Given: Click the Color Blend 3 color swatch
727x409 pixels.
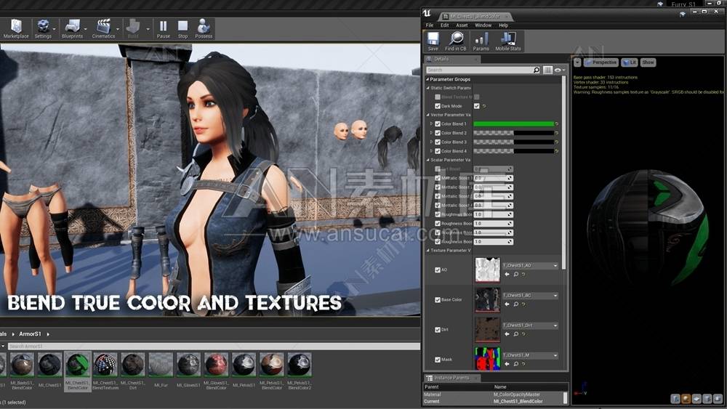Looking at the screenshot, I should pyautogui.click(x=513, y=142).
